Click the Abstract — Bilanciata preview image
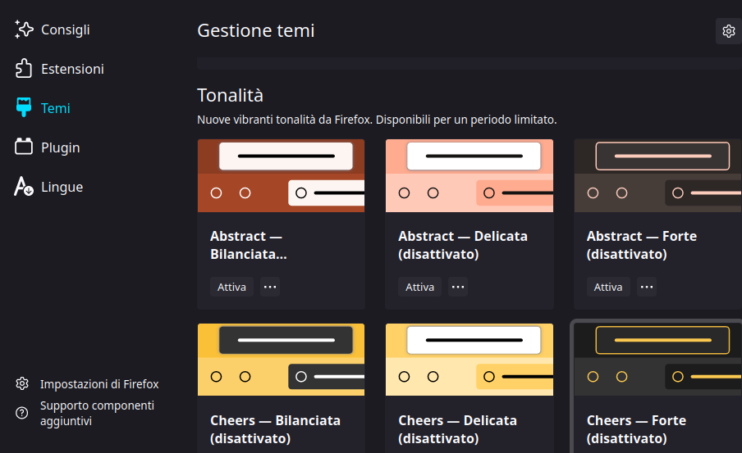This screenshot has width=742, height=453. [281, 175]
